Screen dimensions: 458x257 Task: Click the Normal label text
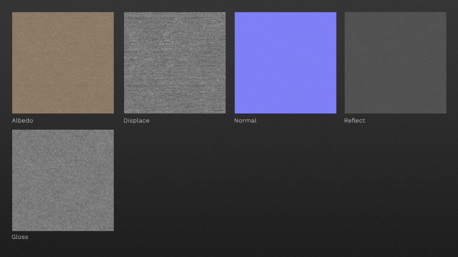(245, 121)
